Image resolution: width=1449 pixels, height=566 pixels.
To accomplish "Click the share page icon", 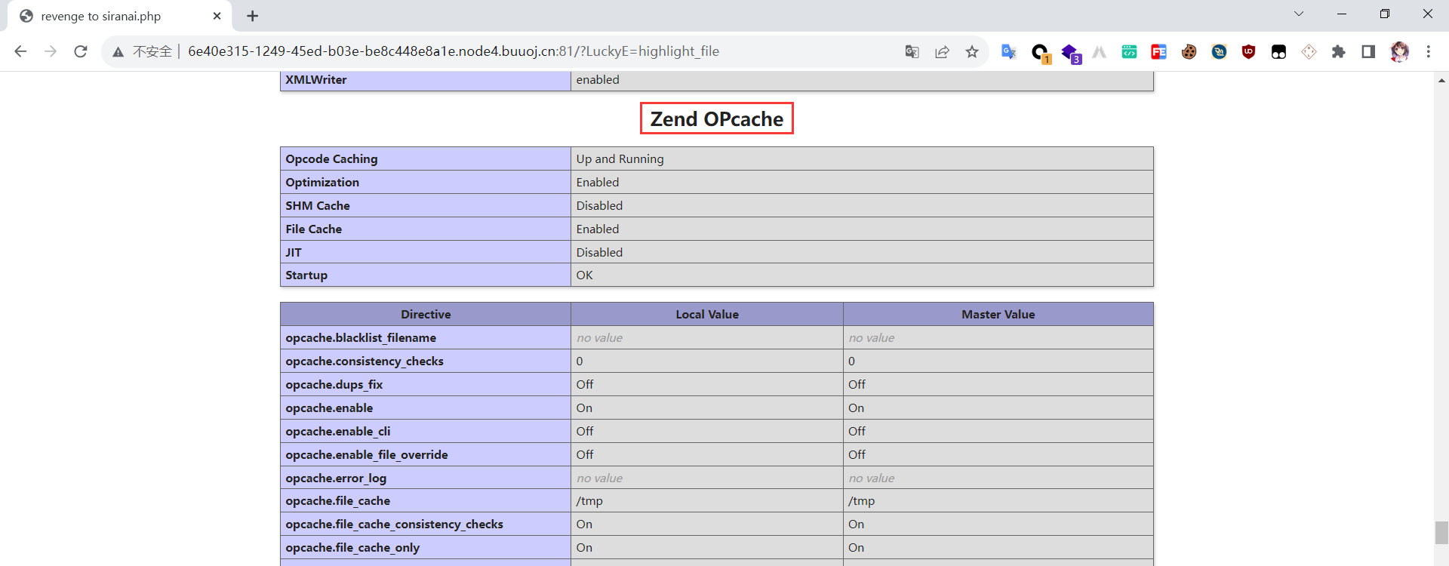I will point(942,51).
